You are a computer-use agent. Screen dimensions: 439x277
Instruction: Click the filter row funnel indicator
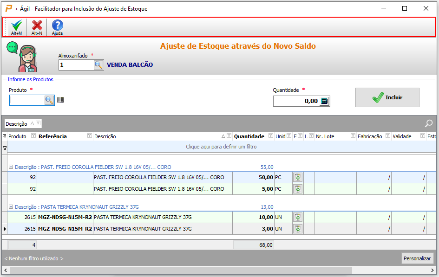pyautogui.click(x=5, y=148)
